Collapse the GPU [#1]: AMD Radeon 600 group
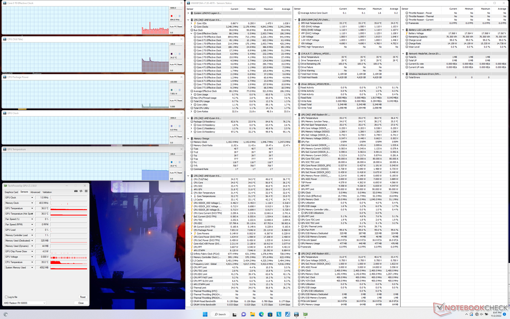Screen dimensions: 510x319 tap(296, 254)
